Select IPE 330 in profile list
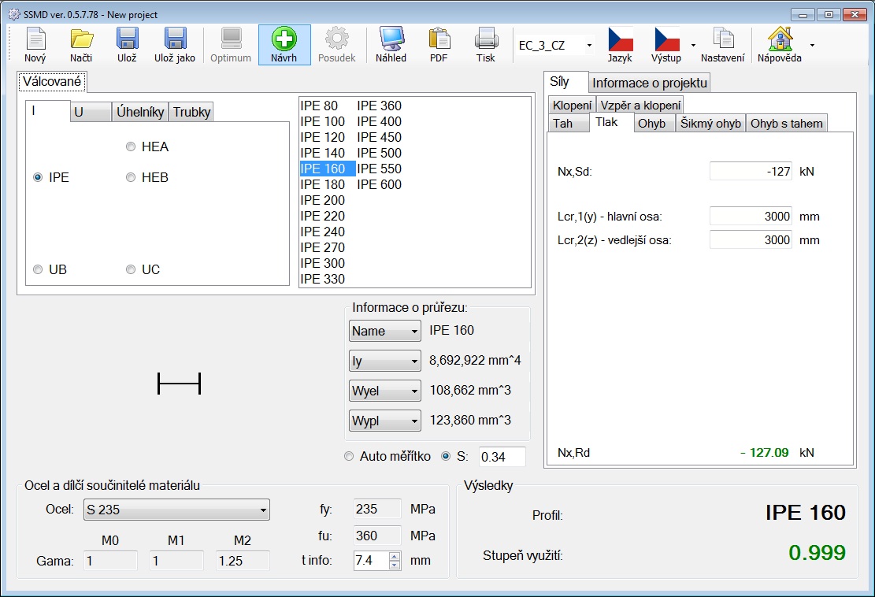This screenshot has width=875, height=597. (323, 279)
